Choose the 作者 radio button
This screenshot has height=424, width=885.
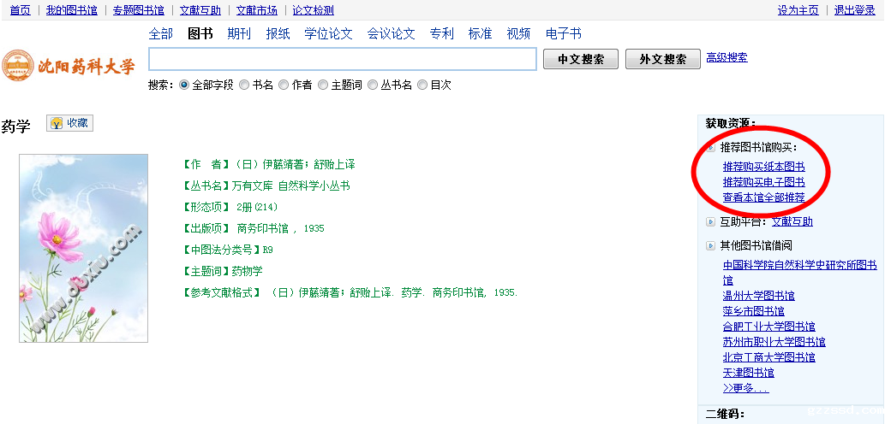coord(284,85)
